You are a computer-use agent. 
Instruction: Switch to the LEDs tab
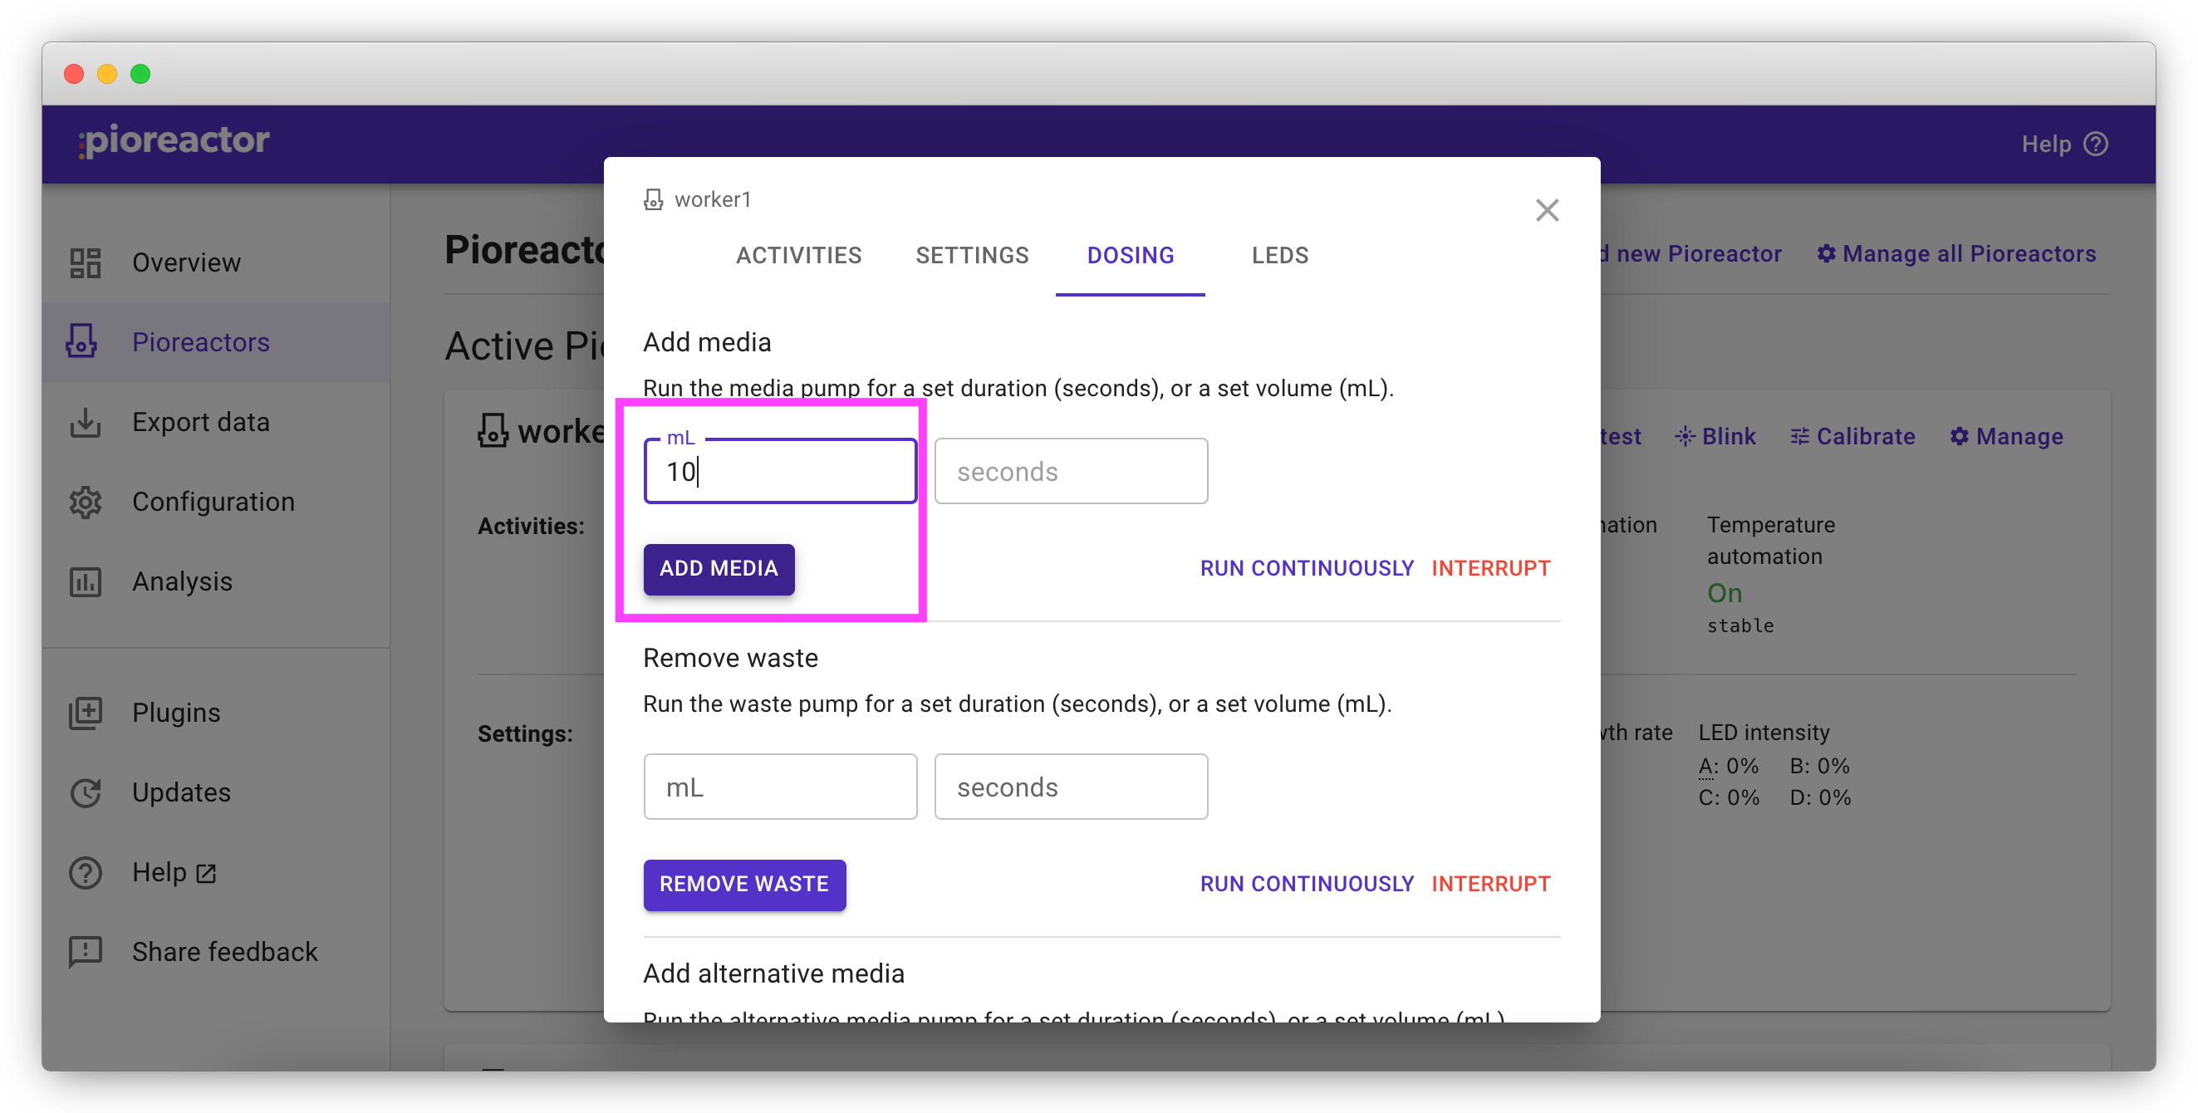(1279, 255)
